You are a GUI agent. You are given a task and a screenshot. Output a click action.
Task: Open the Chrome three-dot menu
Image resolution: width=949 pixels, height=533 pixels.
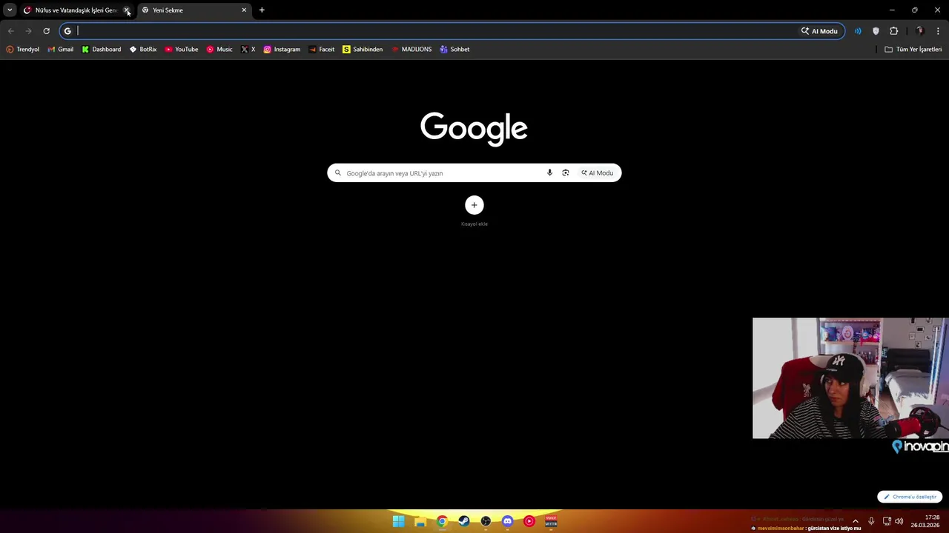click(x=938, y=31)
